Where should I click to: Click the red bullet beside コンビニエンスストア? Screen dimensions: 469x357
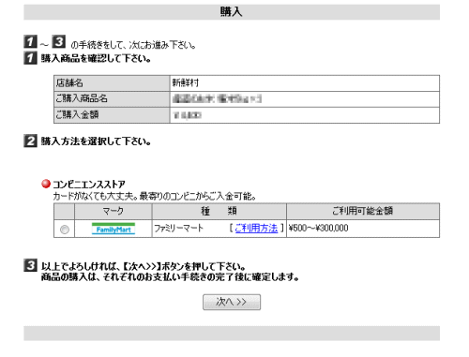click(x=46, y=184)
